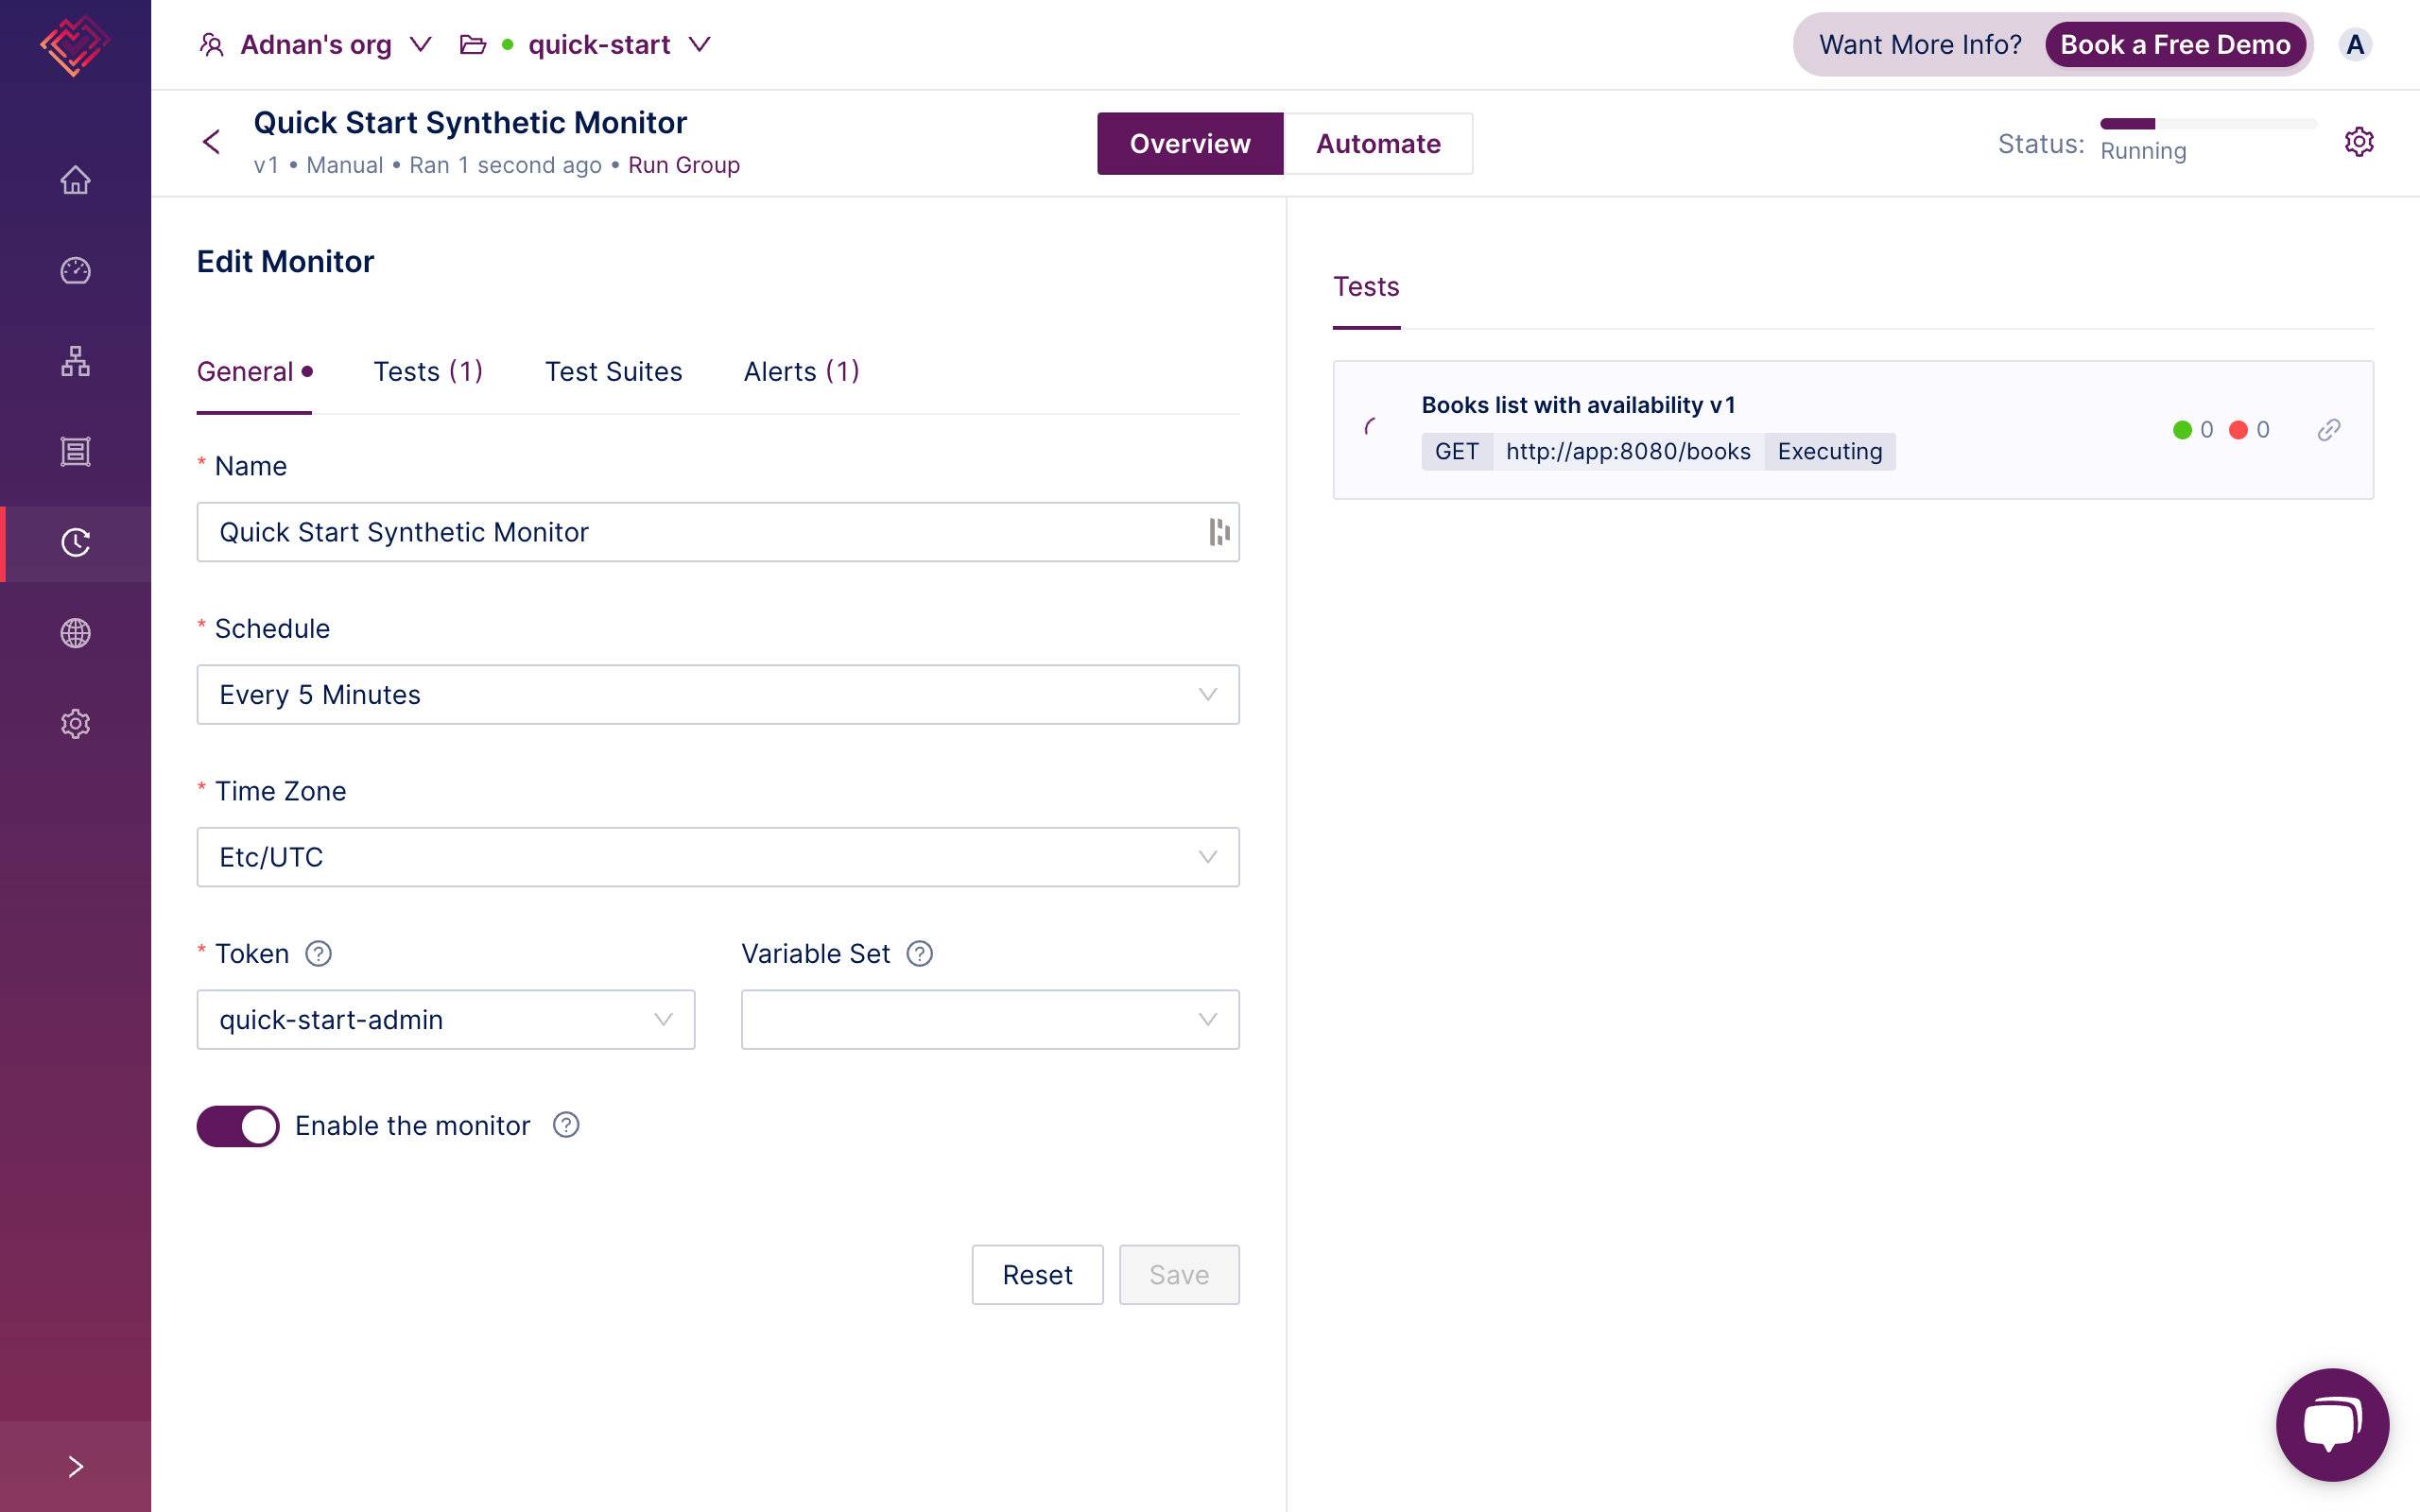
Task: Select the General tab
Action: pyautogui.click(x=254, y=372)
